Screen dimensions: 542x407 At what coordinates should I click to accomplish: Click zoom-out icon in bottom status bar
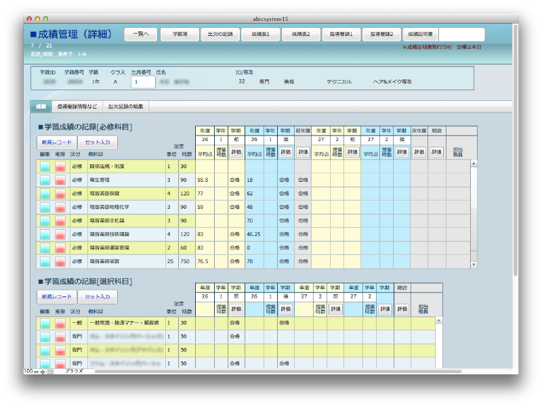pyautogui.click(x=37, y=372)
